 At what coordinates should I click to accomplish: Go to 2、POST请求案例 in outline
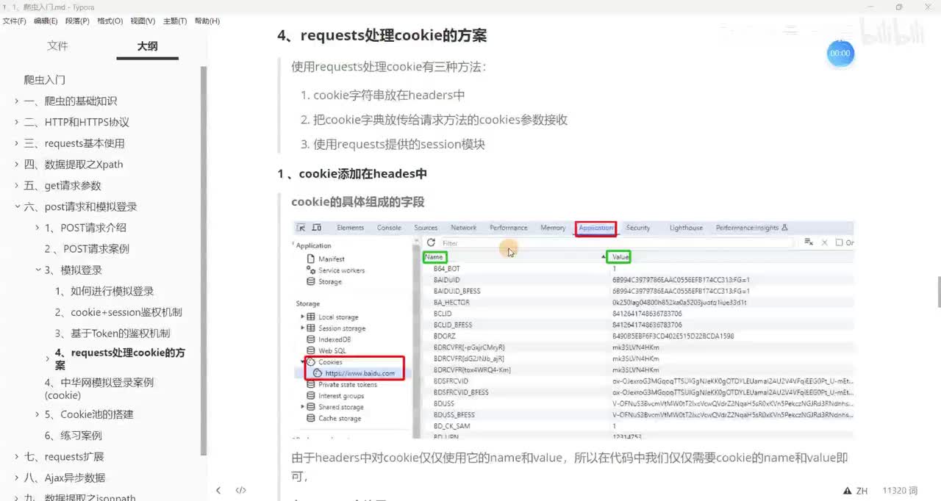[87, 249]
